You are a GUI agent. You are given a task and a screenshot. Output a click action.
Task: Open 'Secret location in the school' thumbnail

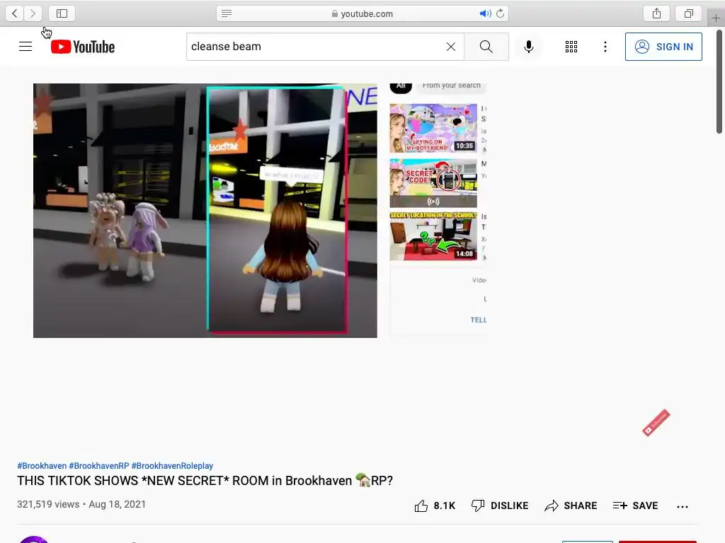(433, 236)
